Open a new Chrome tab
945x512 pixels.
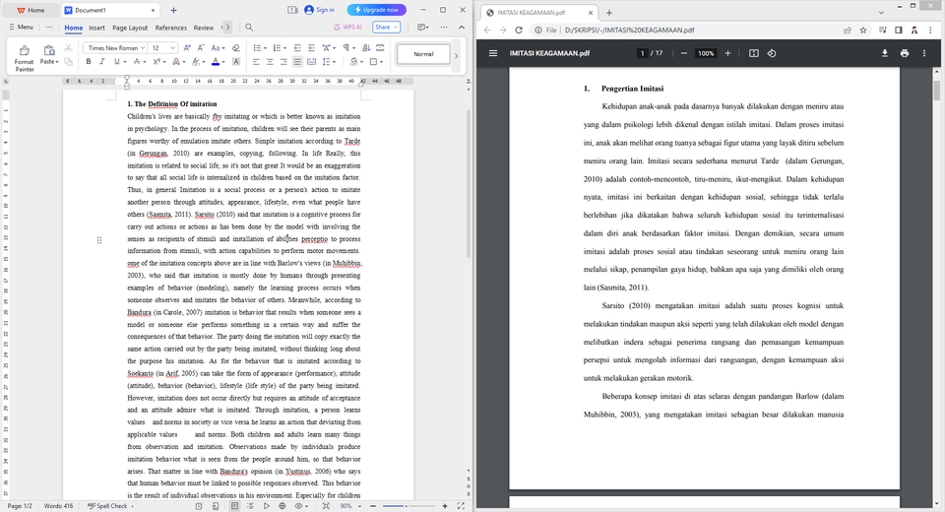point(609,12)
